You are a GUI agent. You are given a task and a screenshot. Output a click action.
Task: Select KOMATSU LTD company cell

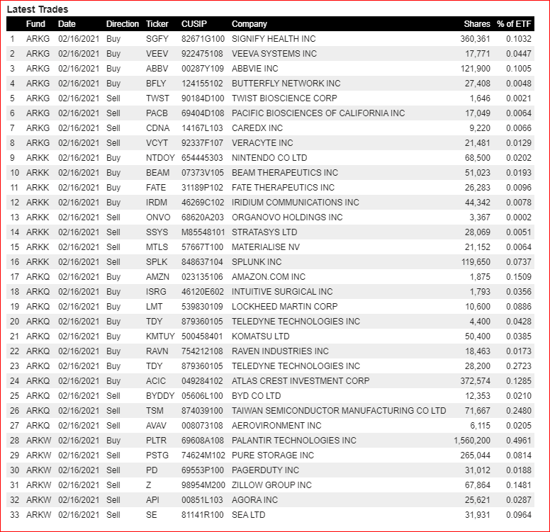pos(260,336)
